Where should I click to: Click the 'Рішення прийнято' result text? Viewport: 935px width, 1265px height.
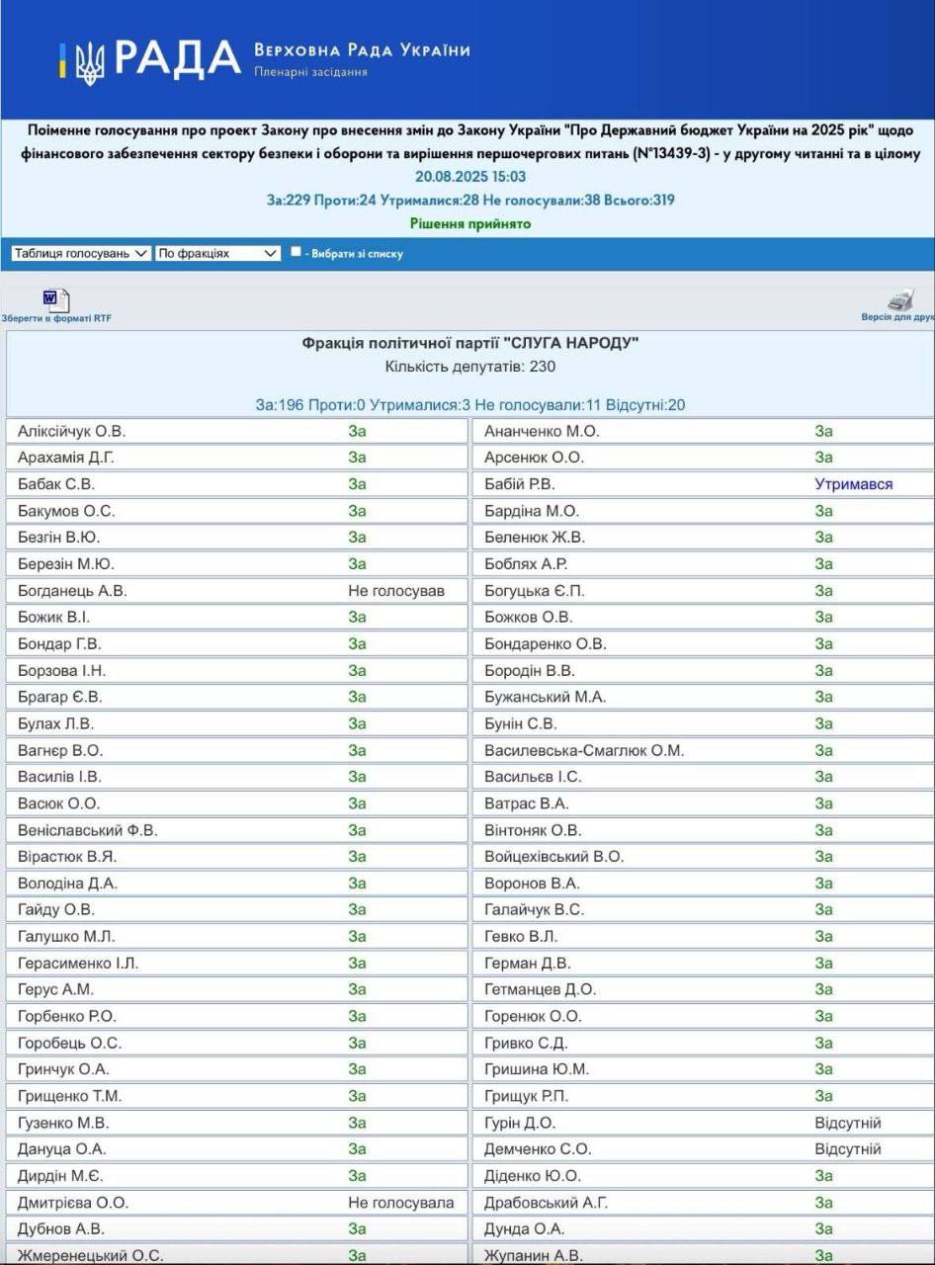pos(470,223)
